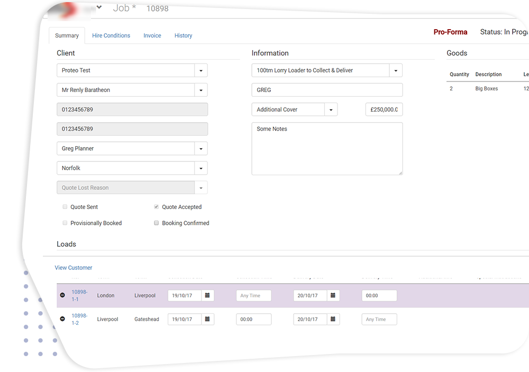This screenshot has width=529, height=372.
Task: Open the calendar for load 10898-1-1 collection date
Action: [208, 295]
